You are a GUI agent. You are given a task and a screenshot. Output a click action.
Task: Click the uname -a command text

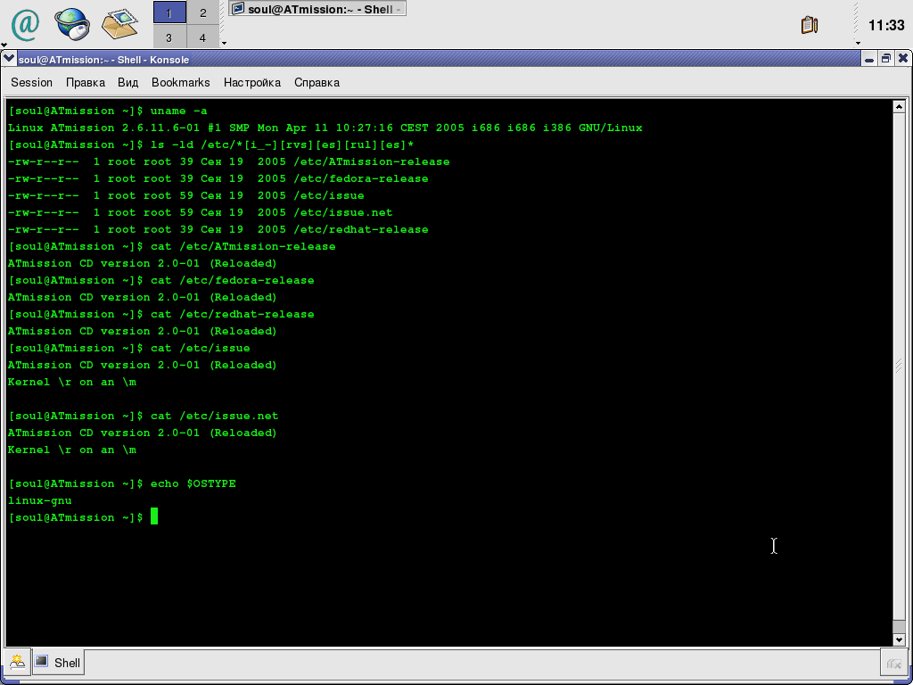pyautogui.click(x=178, y=111)
